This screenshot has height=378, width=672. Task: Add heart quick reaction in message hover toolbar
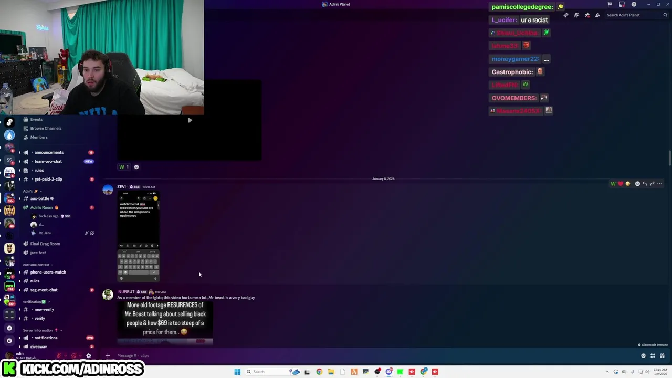[620, 184]
